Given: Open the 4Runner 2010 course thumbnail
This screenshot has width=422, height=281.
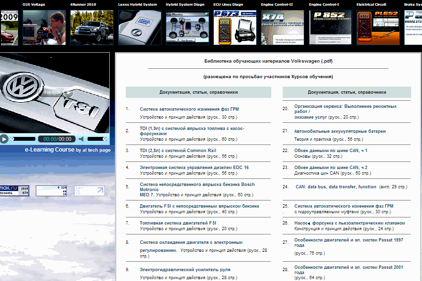Looking at the screenshot, I should click(x=92, y=27).
